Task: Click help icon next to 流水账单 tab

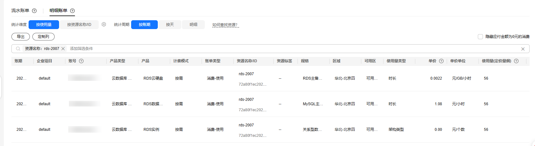Action: [34, 11]
